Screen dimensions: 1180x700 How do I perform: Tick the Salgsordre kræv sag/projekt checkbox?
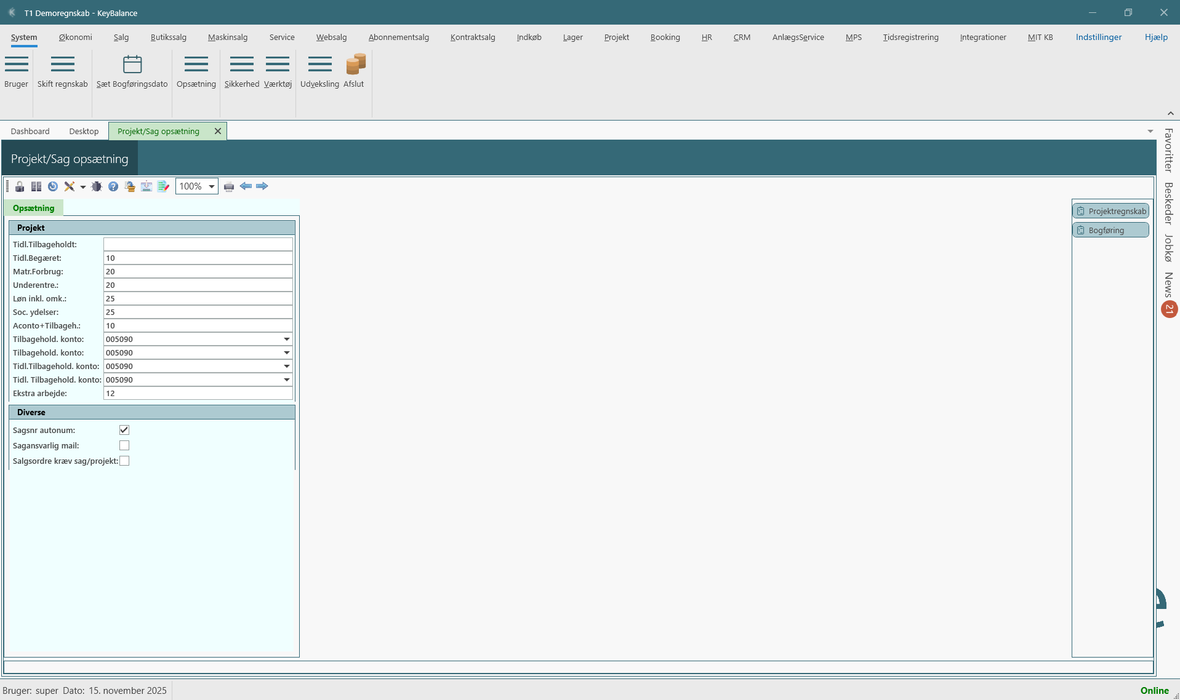(124, 461)
